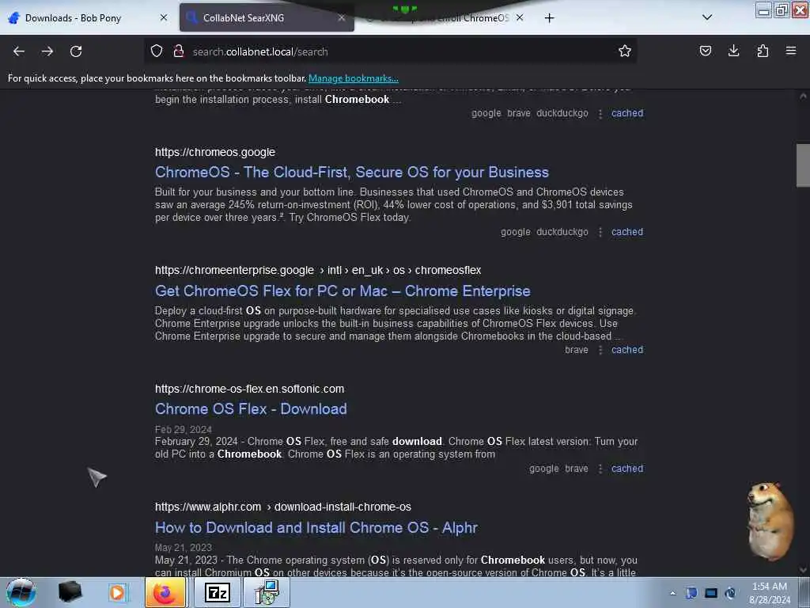Image resolution: width=810 pixels, height=608 pixels.
Task: Click the Action Center flag tray icon
Action: (691, 593)
